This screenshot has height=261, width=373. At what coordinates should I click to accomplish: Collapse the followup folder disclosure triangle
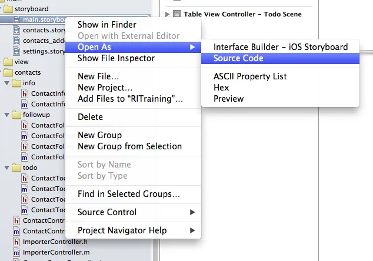7,115
